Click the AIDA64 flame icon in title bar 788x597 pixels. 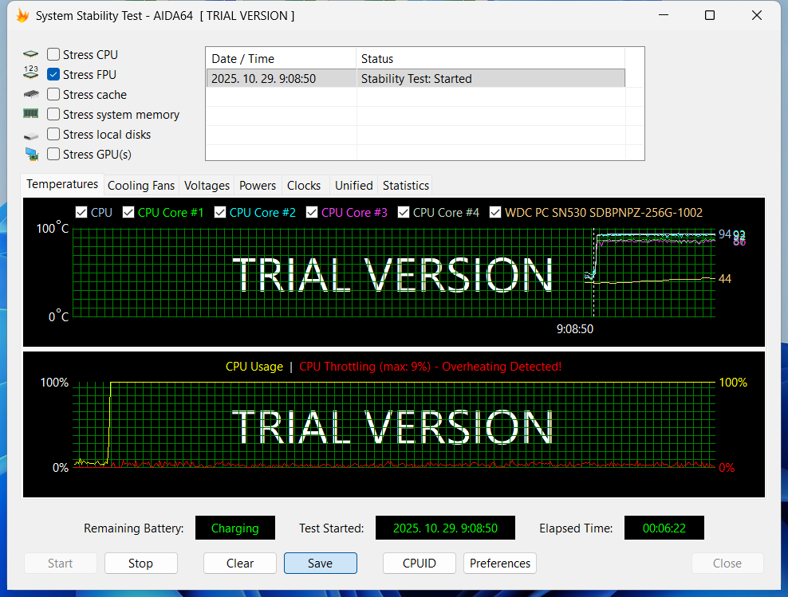tap(22, 16)
